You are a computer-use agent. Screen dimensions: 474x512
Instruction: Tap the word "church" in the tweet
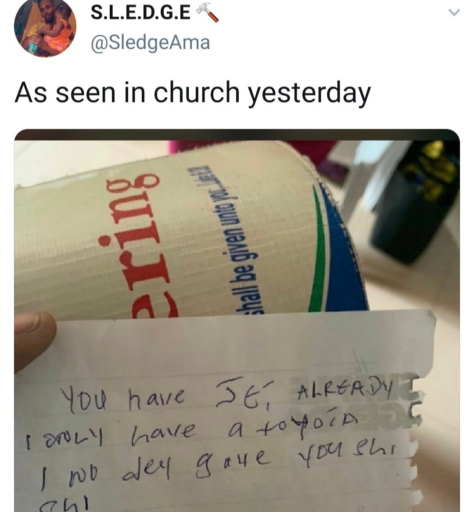click(197, 92)
